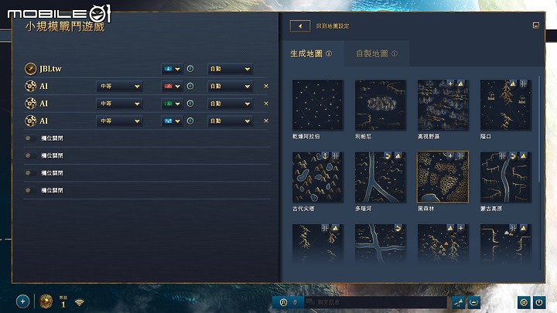Click the info icon next to 自製地圖
This screenshot has height=313, width=557.
pos(395,53)
